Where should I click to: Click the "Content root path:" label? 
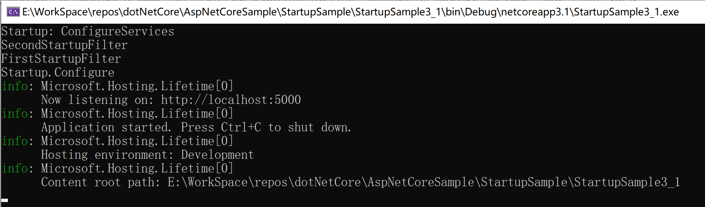click(100, 182)
